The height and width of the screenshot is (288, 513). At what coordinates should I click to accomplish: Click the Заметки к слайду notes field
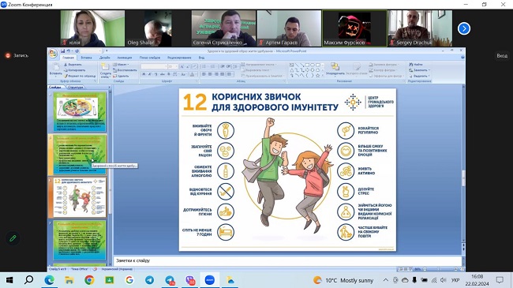click(x=287, y=261)
